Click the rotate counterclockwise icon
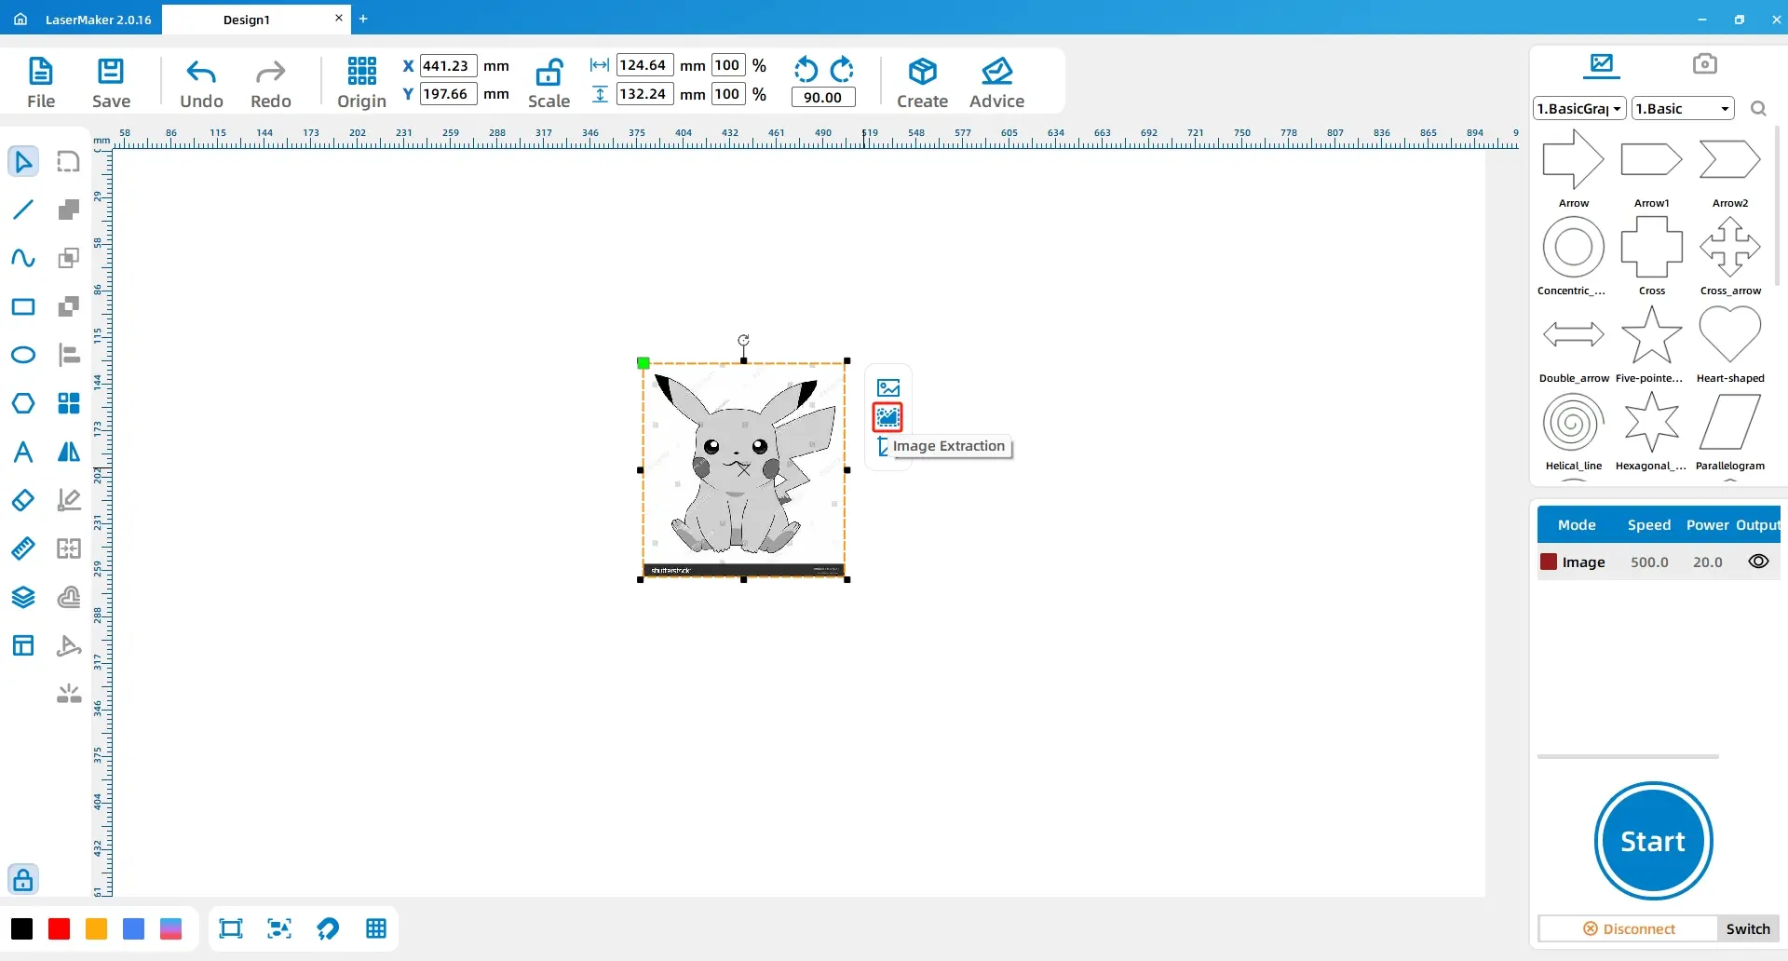This screenshot has height=961, width=1788. [x=806, y=70]
